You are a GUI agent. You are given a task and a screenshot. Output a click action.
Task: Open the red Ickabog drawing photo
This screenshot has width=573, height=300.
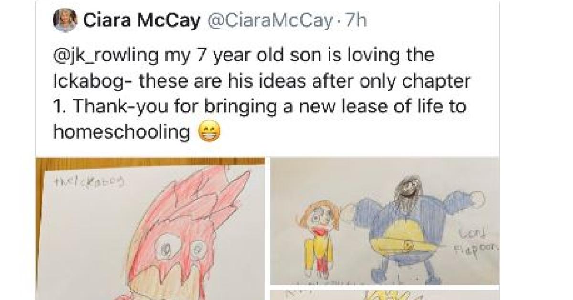tap(150, 229)
